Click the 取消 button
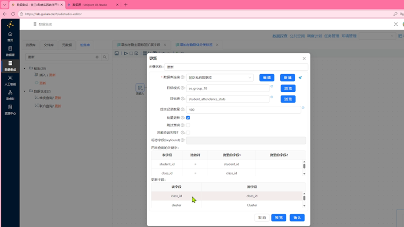The image size is (404, 227). pyautogui.click(x=262, y=218)
